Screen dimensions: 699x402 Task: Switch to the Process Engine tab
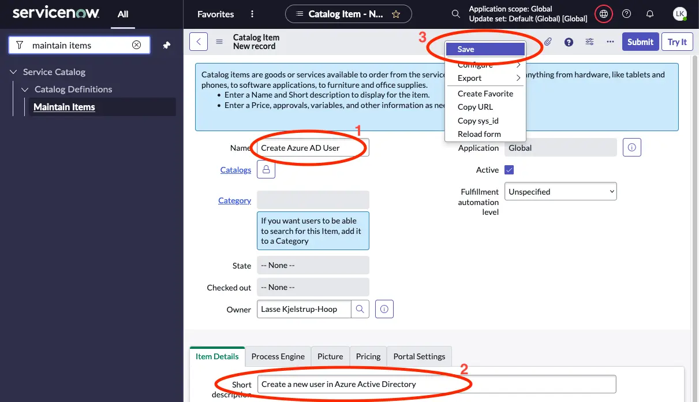[278, 356]
